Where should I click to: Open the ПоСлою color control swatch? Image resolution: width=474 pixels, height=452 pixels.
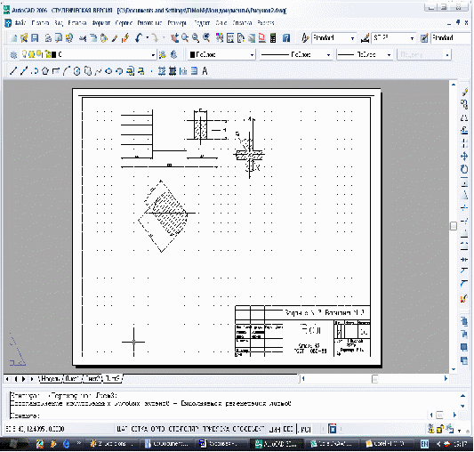(x=221, y=55)
